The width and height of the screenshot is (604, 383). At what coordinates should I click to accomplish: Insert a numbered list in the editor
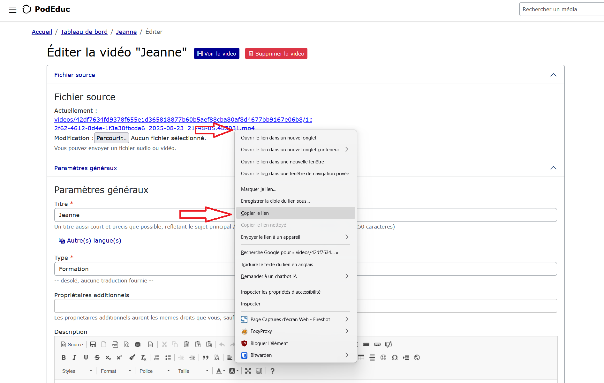click(157, 357)
